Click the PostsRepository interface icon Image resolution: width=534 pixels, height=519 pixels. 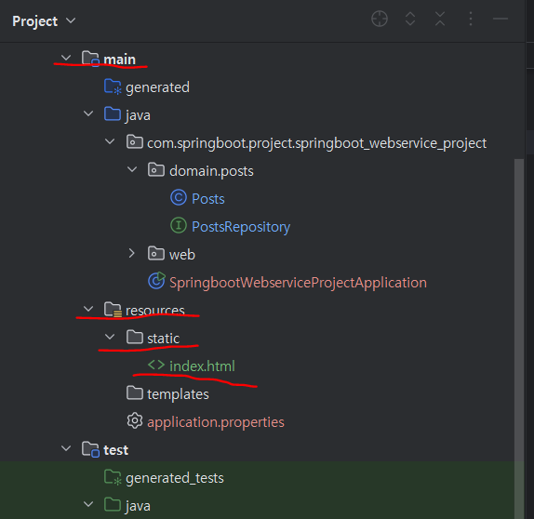[x=179, y=225]
